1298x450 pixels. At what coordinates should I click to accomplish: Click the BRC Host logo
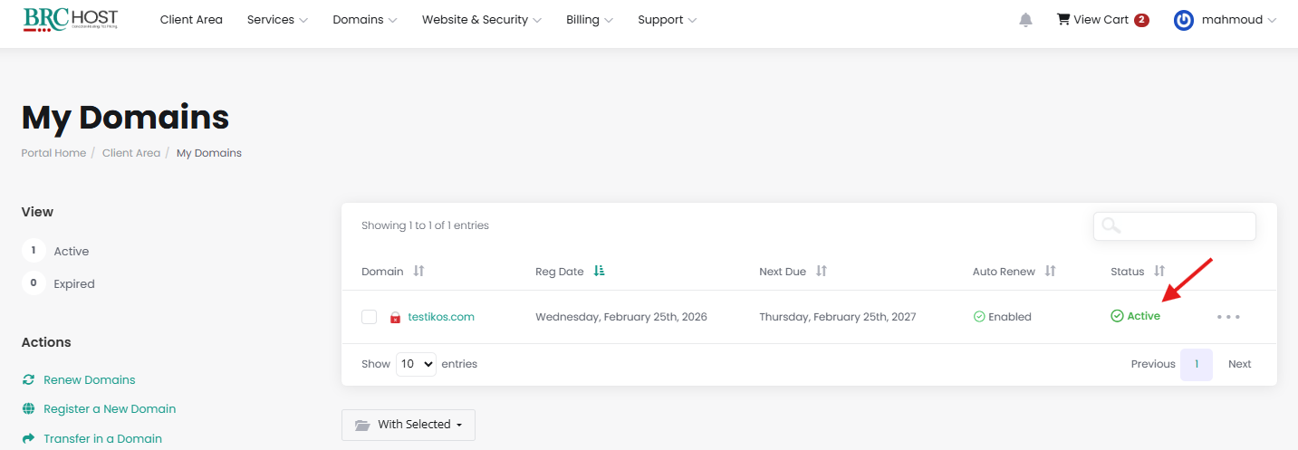pos(70,20)
